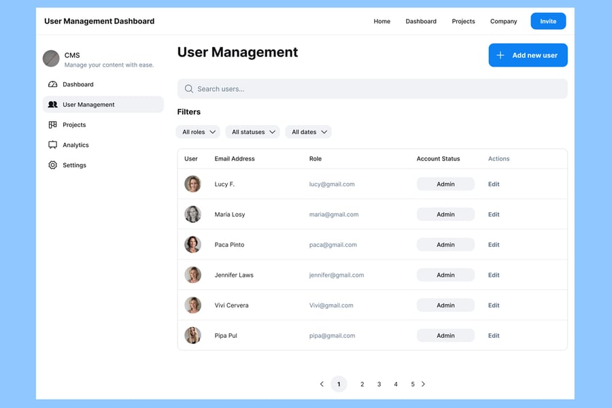Open the All dates filter dropdown
612x408 pixels.
[309, 132]
